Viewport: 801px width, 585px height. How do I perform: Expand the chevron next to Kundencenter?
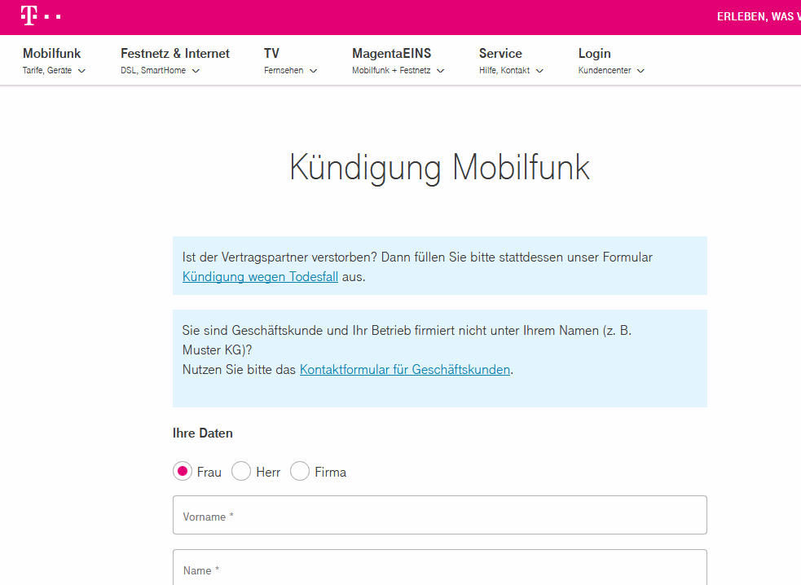pos(640,71)
